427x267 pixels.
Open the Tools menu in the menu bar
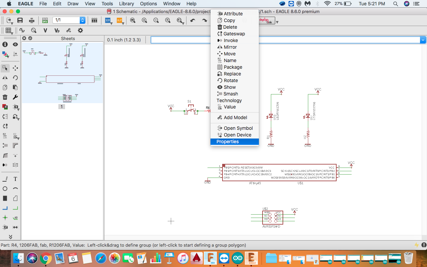point(107,4)
